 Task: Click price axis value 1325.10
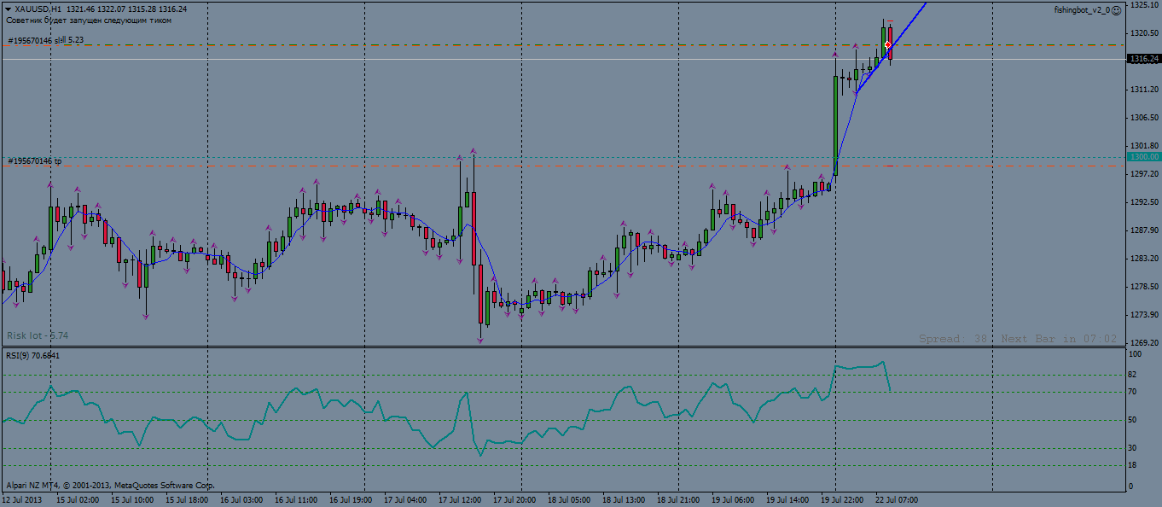(1145, 5)
